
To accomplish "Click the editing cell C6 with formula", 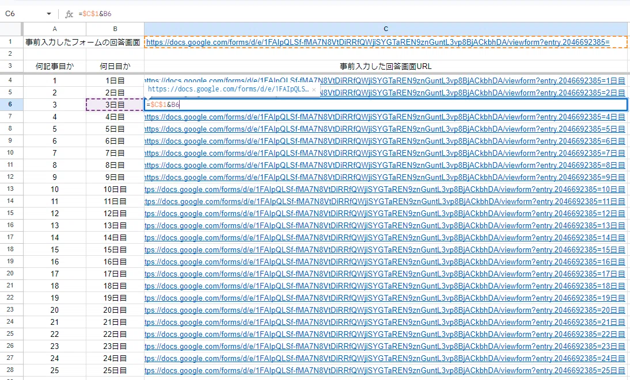I will coord(386,105).
